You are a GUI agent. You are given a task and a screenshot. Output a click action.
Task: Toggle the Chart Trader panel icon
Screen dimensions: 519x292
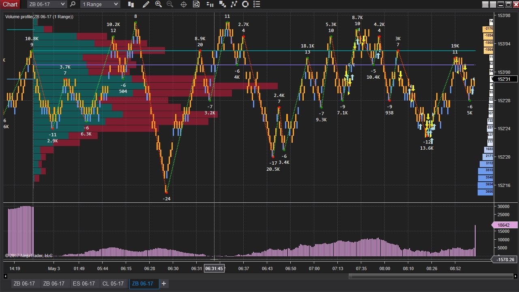pos(210,4)
